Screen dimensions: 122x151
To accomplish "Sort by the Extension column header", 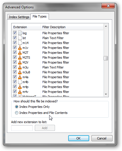I will click(x=26, y=27).
